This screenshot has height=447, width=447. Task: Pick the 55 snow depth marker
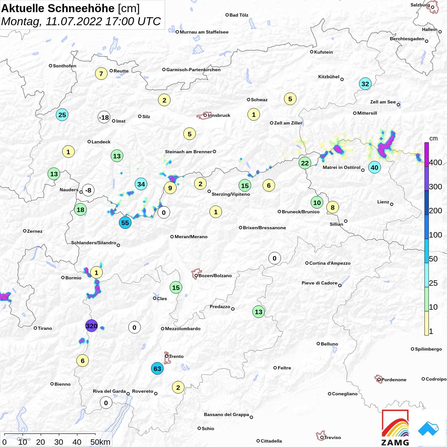click(x=125, y=223)
